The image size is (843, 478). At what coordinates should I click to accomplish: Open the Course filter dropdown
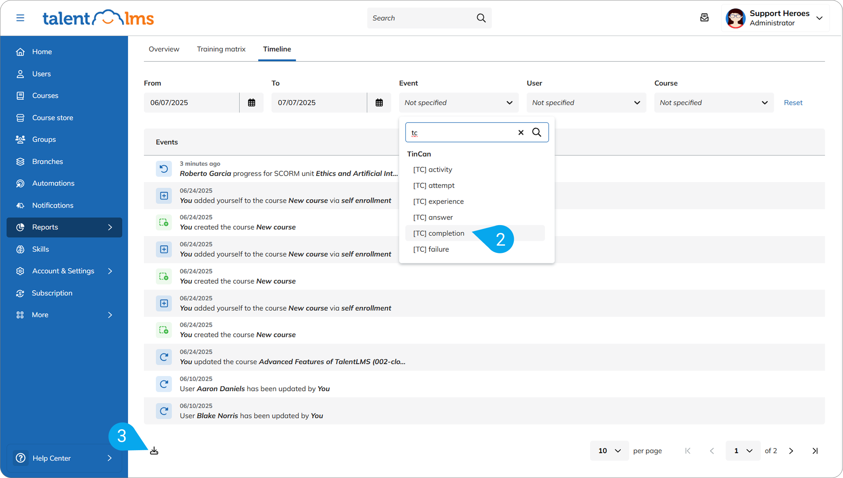(x=714, y=102)
